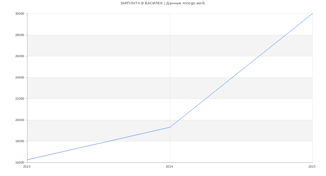Select the 26000 y-axis label

(x=20, y=56)
